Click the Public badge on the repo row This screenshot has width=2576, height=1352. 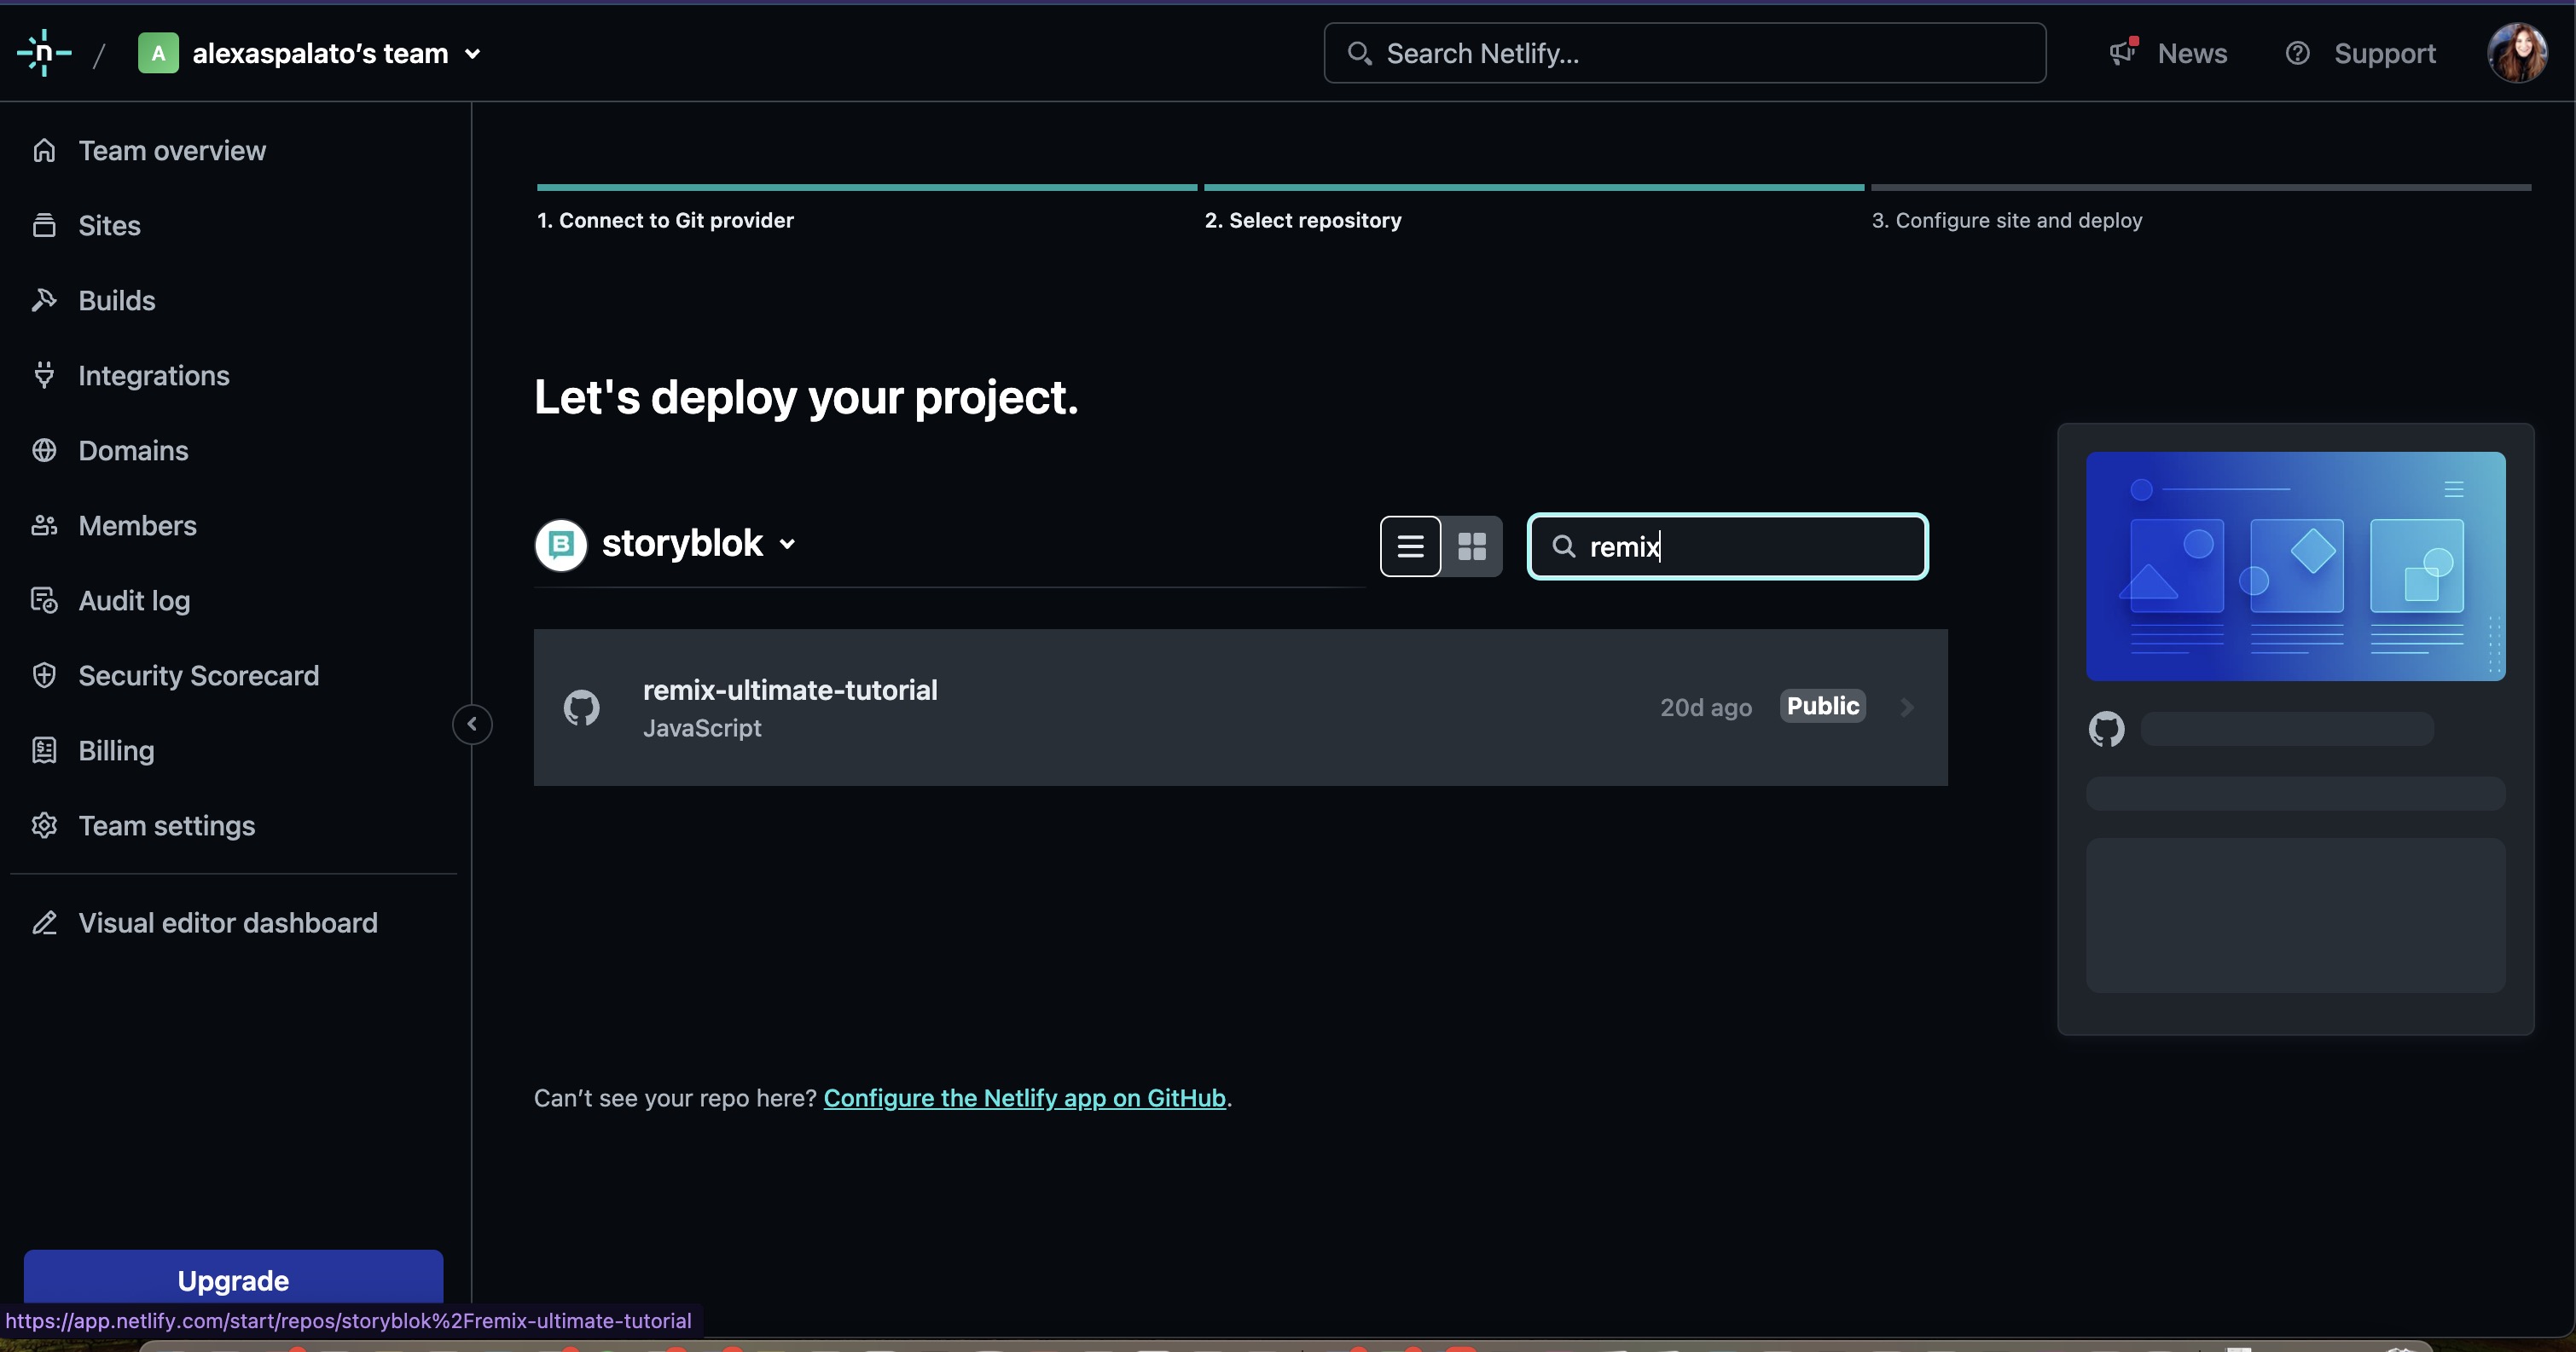pyautogui.click(x=1822, y=706)
